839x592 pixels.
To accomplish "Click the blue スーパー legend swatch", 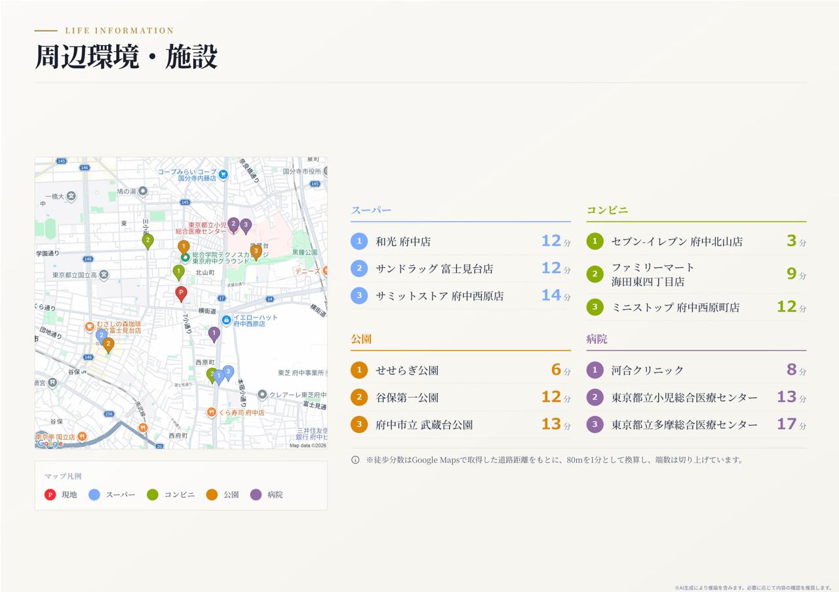I will 94,494.
